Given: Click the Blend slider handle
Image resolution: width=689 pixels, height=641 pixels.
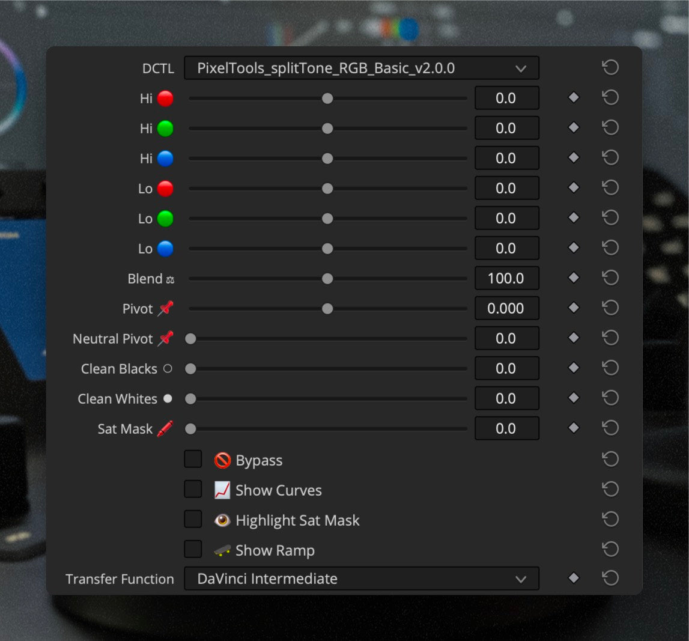Looking at the screenshot, I should click(x=327, y=279).
